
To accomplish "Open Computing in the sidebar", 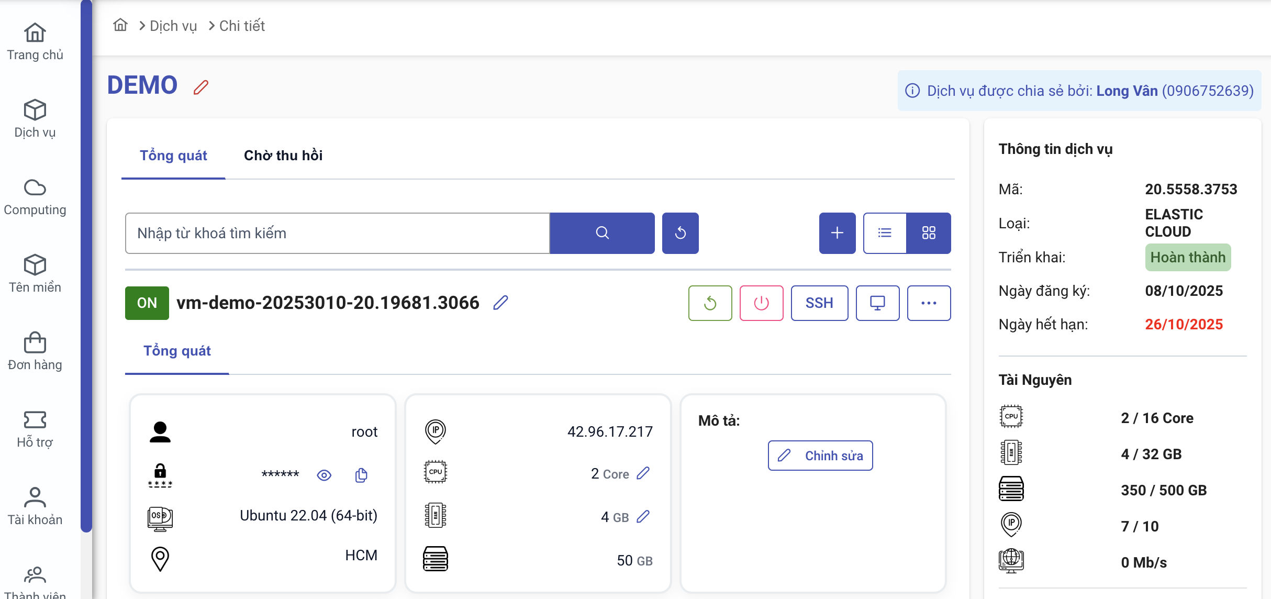I will pyautogui.click(x=35, y=198).
